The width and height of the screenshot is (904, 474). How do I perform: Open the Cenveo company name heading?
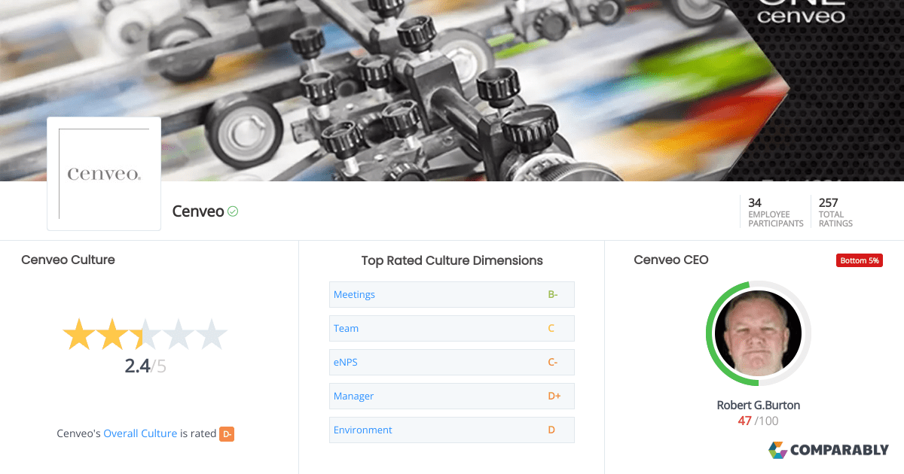[x=198, y=211]
